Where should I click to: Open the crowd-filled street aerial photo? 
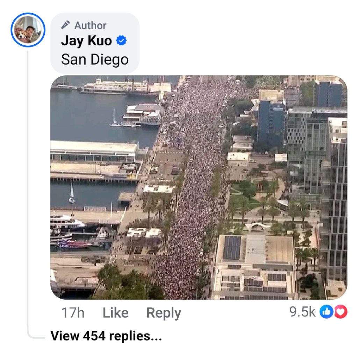(199, 187)
